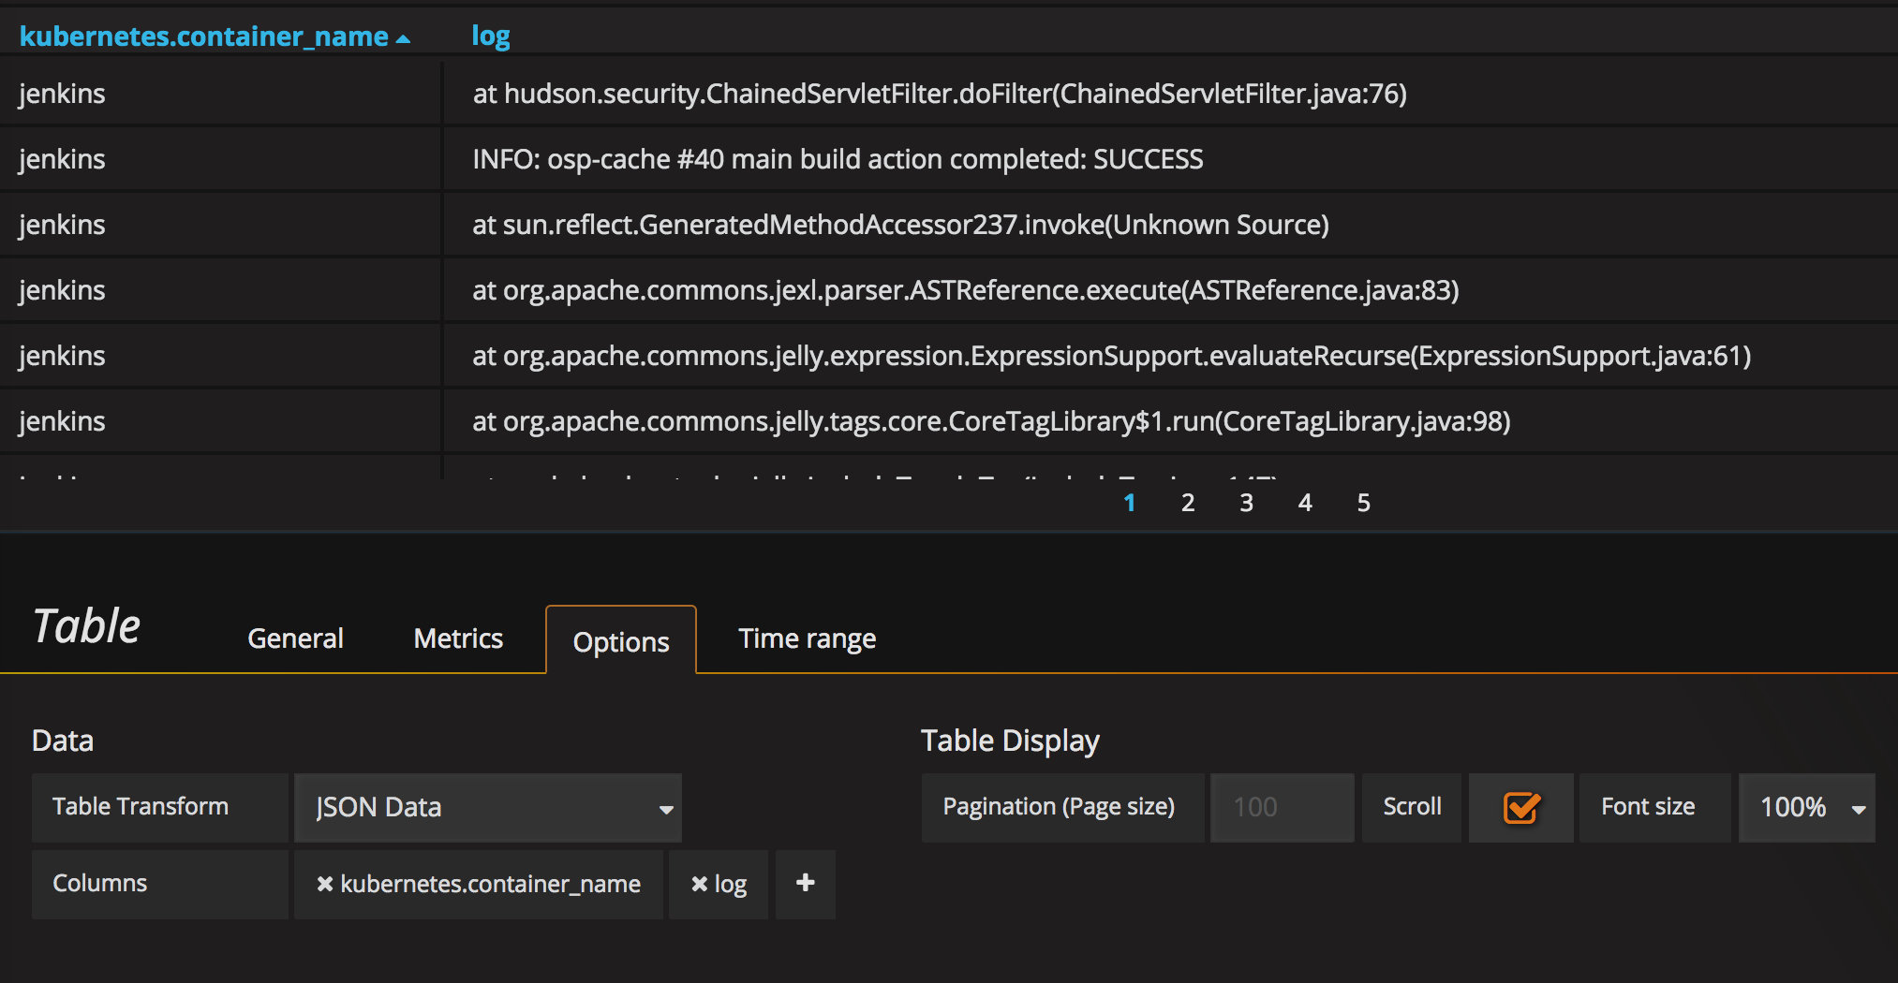This screenshot has height=983, width=1898.
Task: Remove kubernetes.container_name column via x icon
Action: tap(325, 884)
